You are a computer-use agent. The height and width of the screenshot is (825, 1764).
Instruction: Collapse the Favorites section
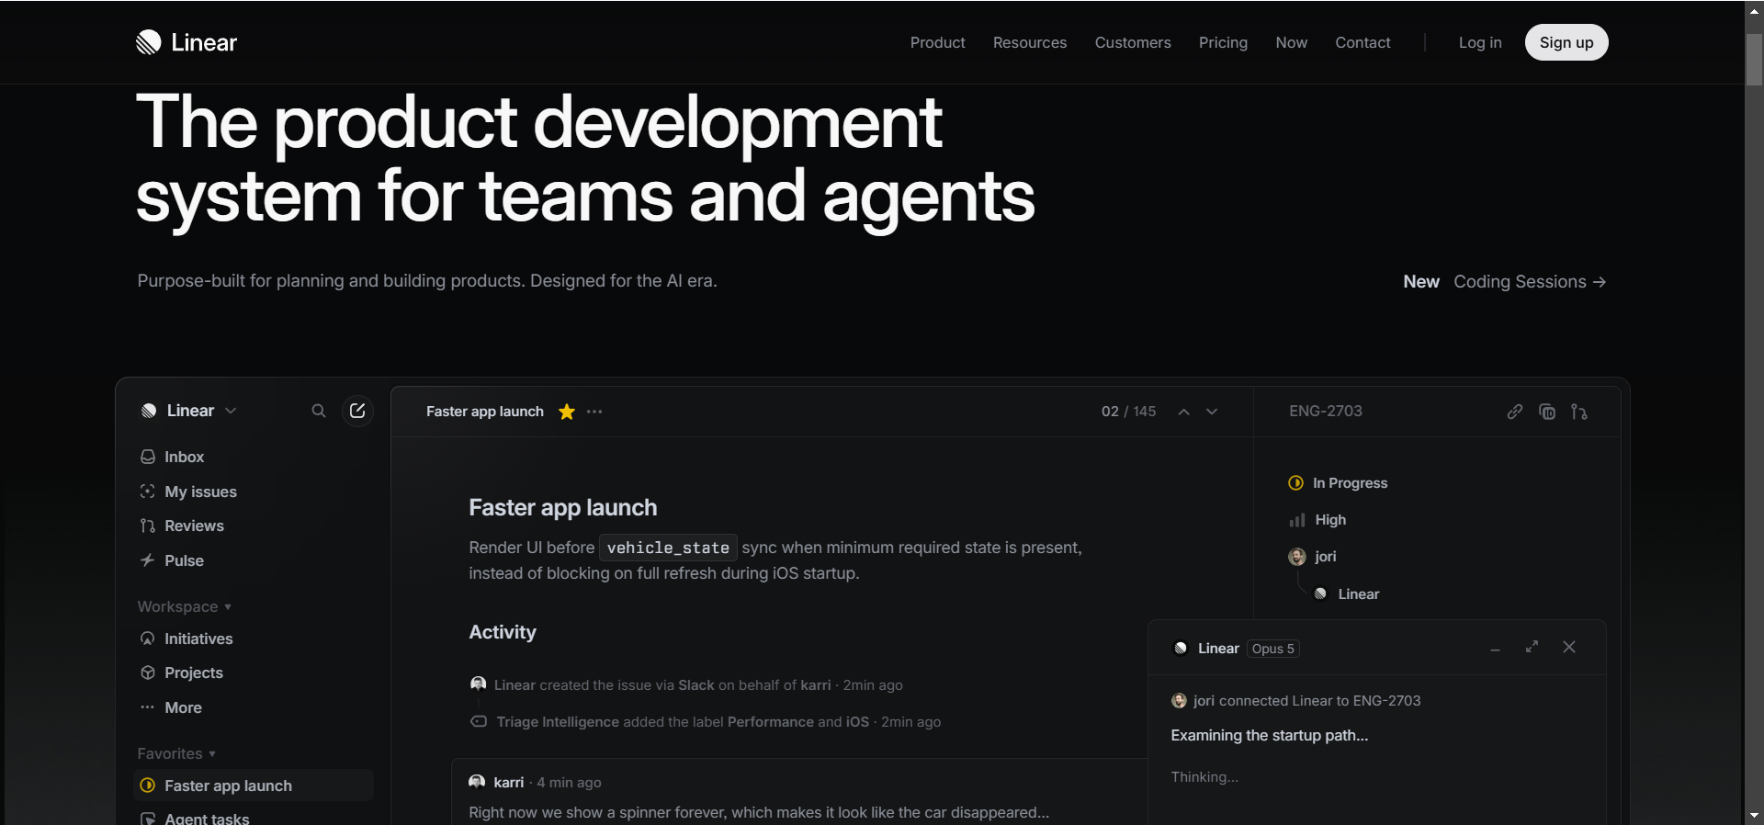point(176,753)
